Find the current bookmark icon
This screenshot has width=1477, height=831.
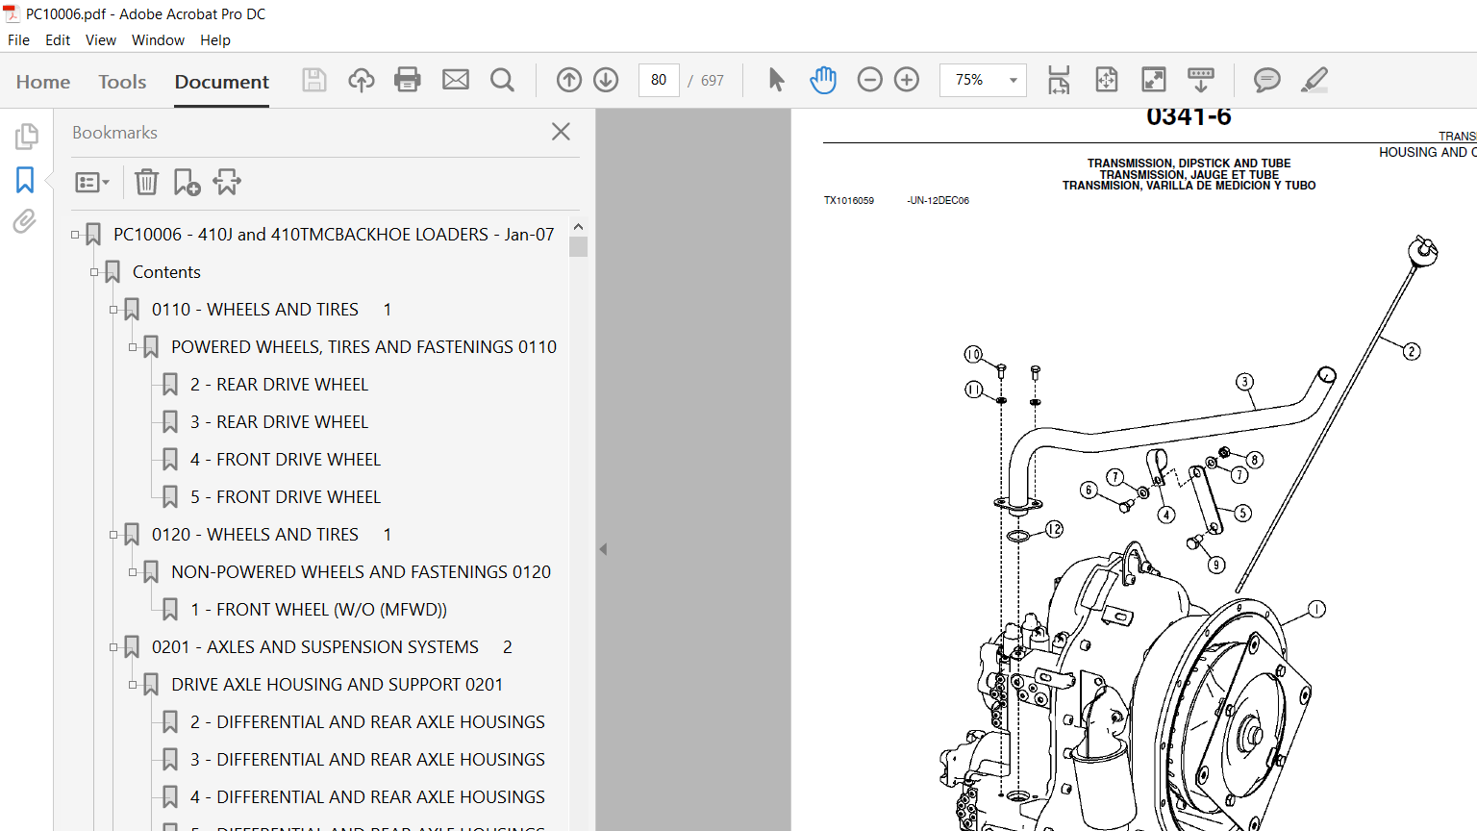tap(227, 182)
